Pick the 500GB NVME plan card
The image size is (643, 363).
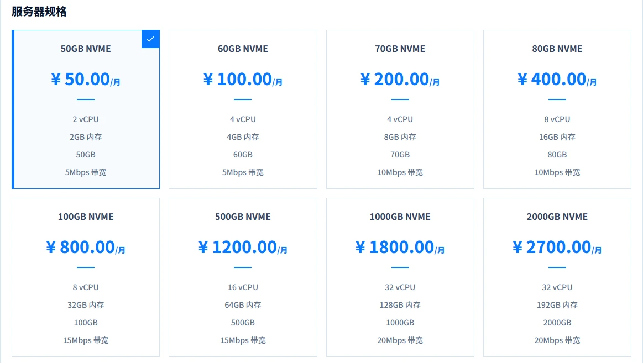243,277
